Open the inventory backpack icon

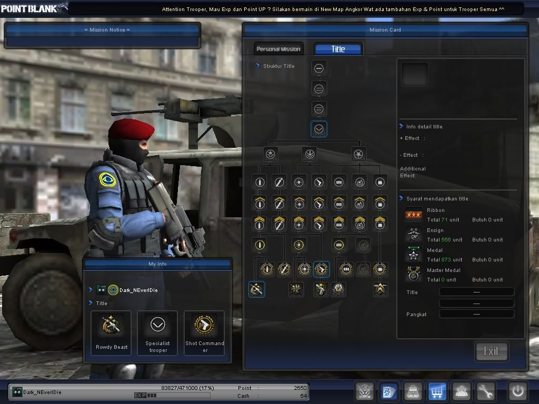coord(413,391)
